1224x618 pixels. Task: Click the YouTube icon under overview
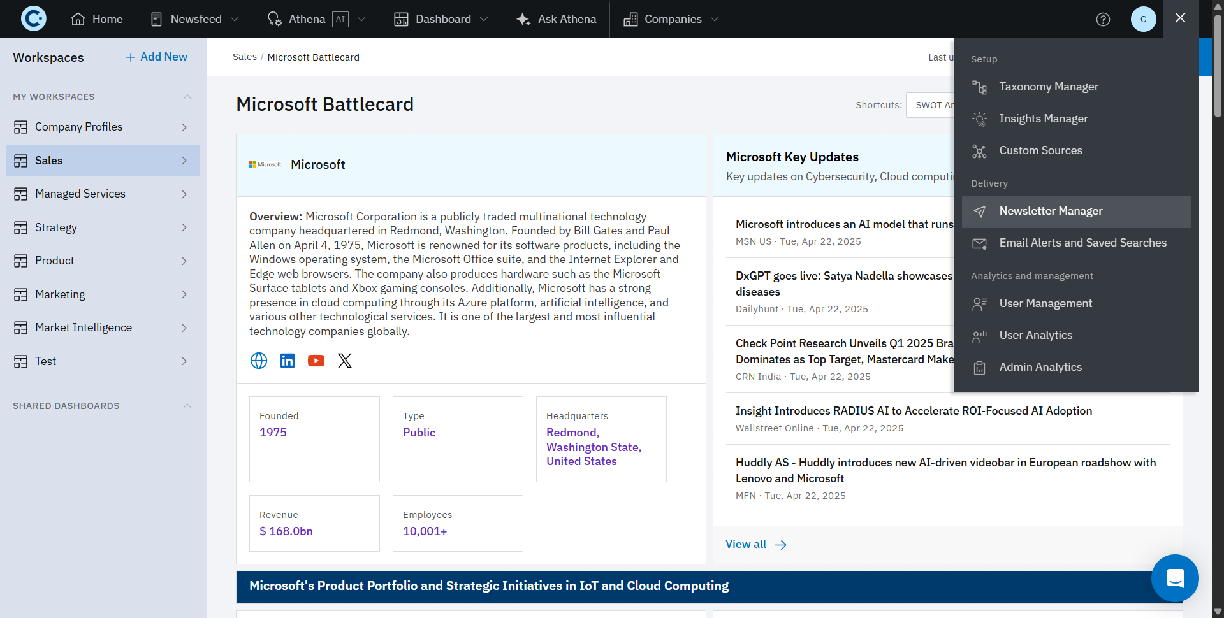pyautogui.click(x=316, y=361)
